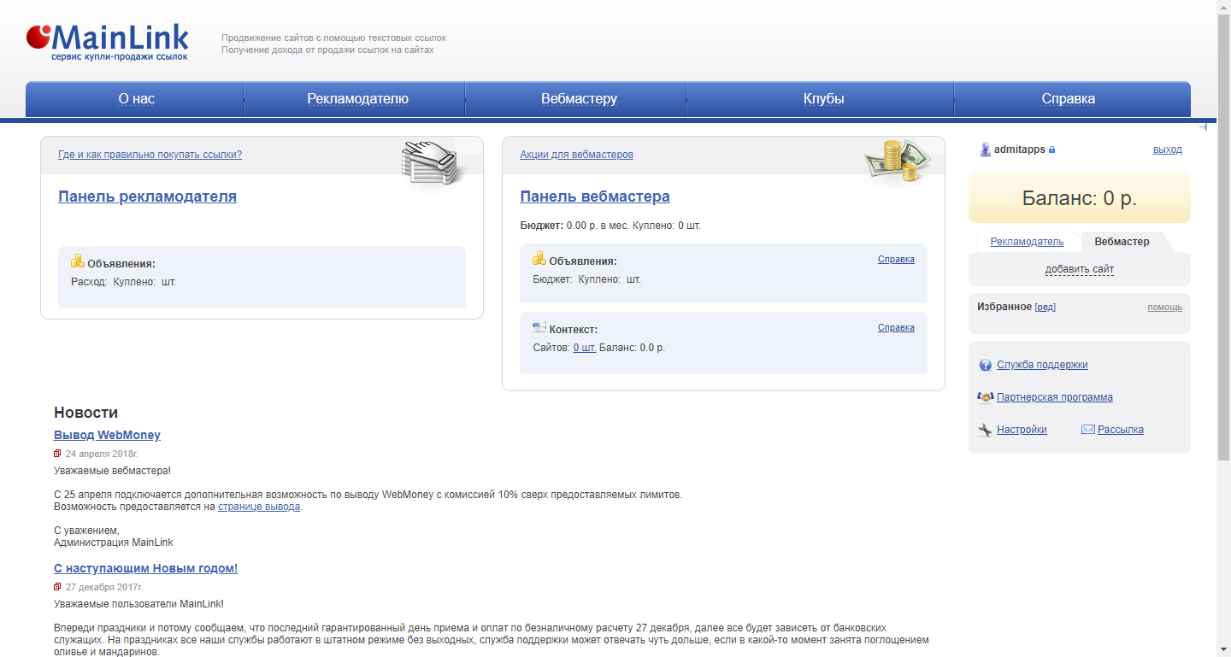
Task: Open the 'С наступающим Новым годом!' news headline
Action: [145, 568]
